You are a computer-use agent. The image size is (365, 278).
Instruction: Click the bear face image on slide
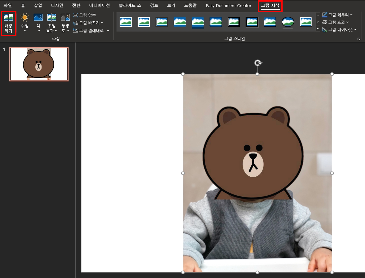(x=253, y=153)
